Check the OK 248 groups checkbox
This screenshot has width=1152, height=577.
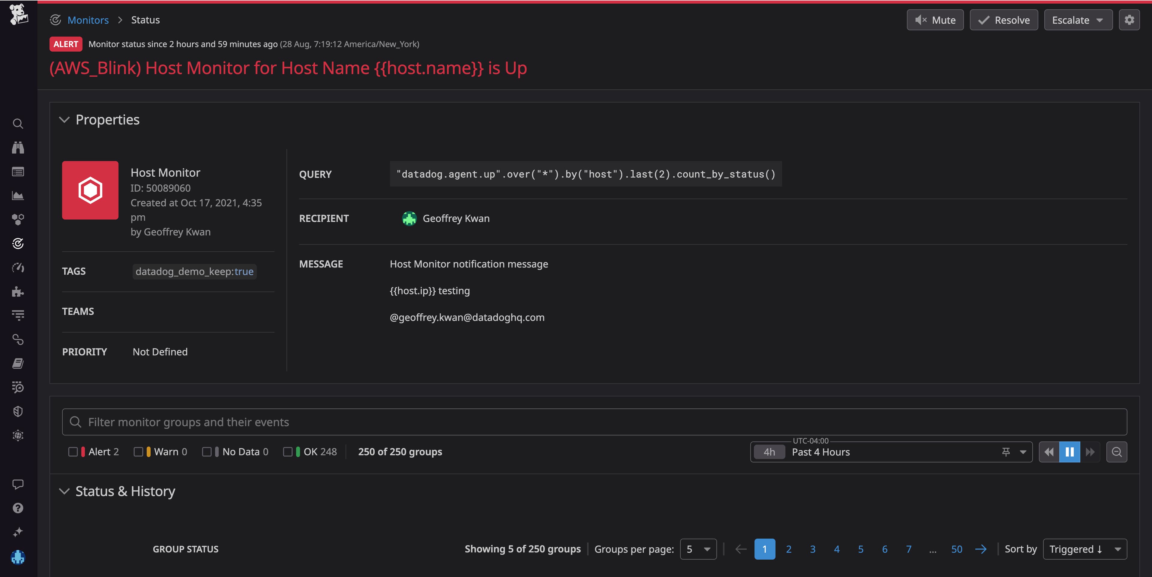[288, 452]
